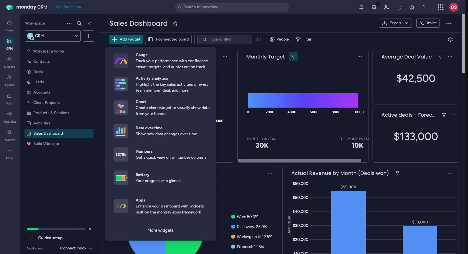This screenshot has width=468, height=254.
Task: Open Sales Dashboard more options ellipsis
Action: tap(449, 23)
